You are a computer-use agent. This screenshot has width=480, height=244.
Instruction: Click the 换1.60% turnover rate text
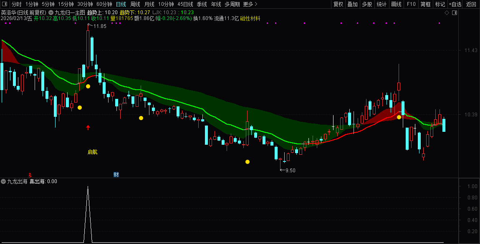[203, 18]
